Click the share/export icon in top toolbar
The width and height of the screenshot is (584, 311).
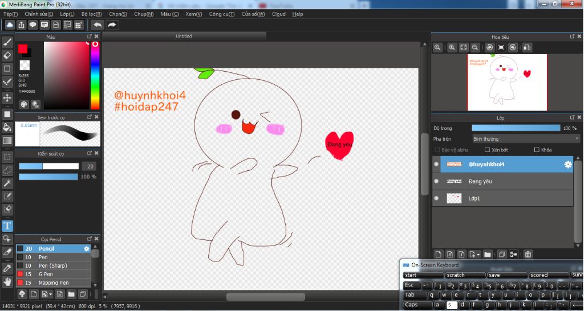tap(21, 25)
